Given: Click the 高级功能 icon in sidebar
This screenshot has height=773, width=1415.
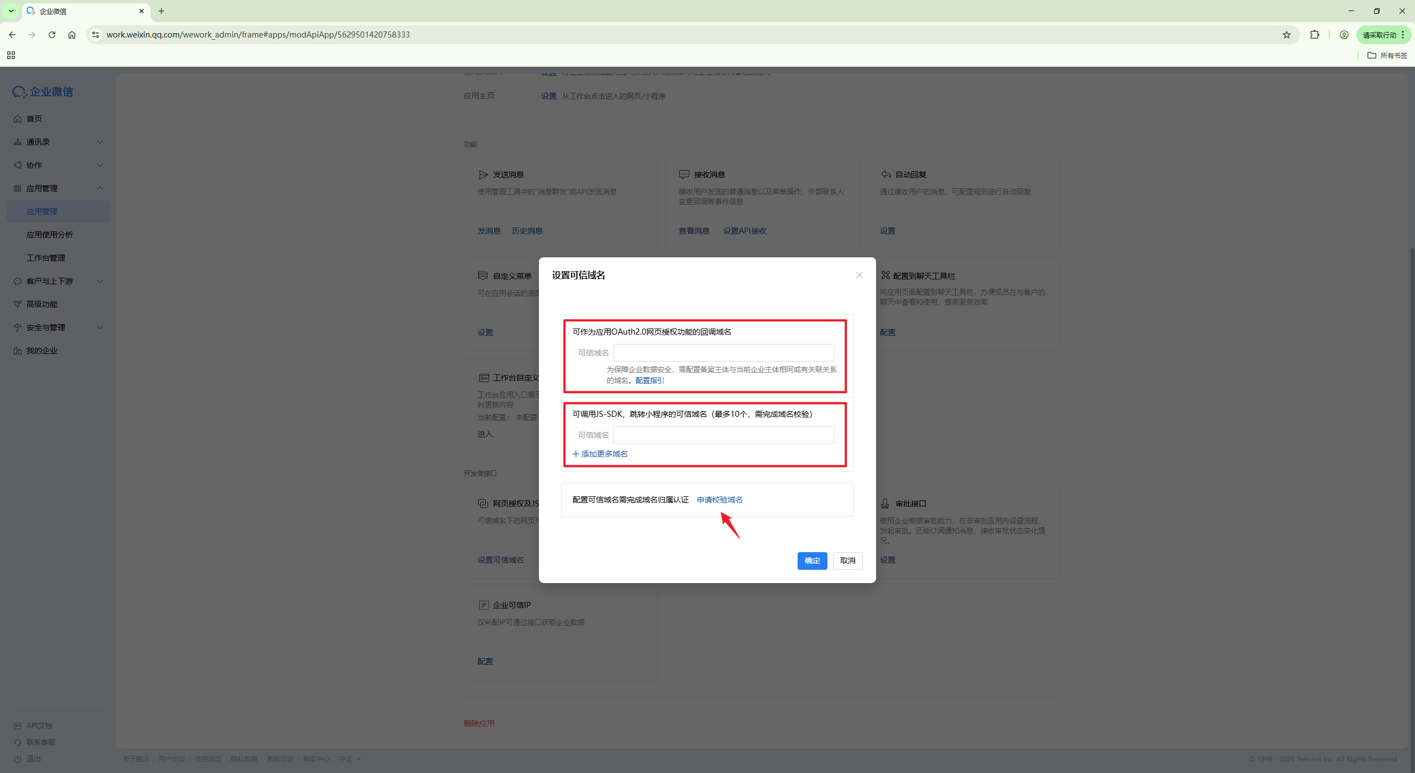Looking at the screenshot, I should (18, 304).
